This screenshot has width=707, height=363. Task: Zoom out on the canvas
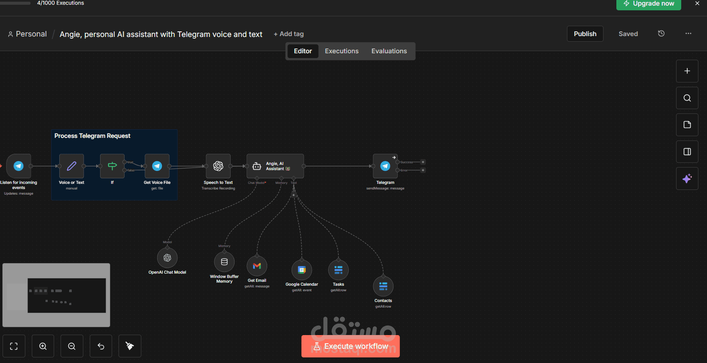(72, 346)
